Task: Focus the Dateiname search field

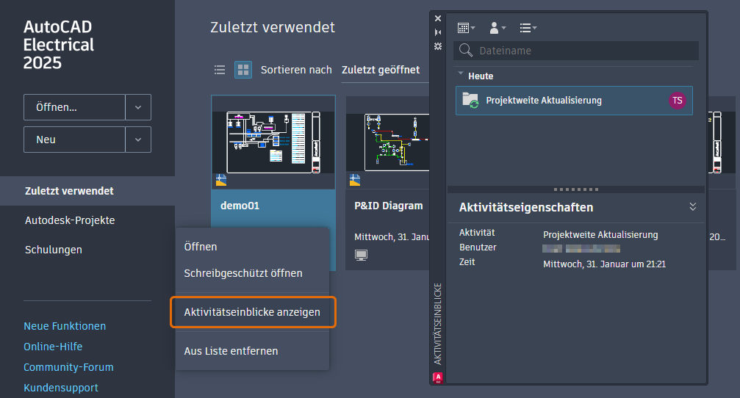Action: click(576, 51)
